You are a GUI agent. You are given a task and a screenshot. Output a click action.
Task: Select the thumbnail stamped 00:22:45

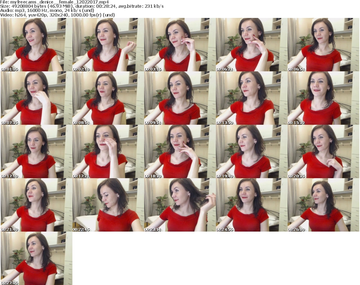pos(108,205)
